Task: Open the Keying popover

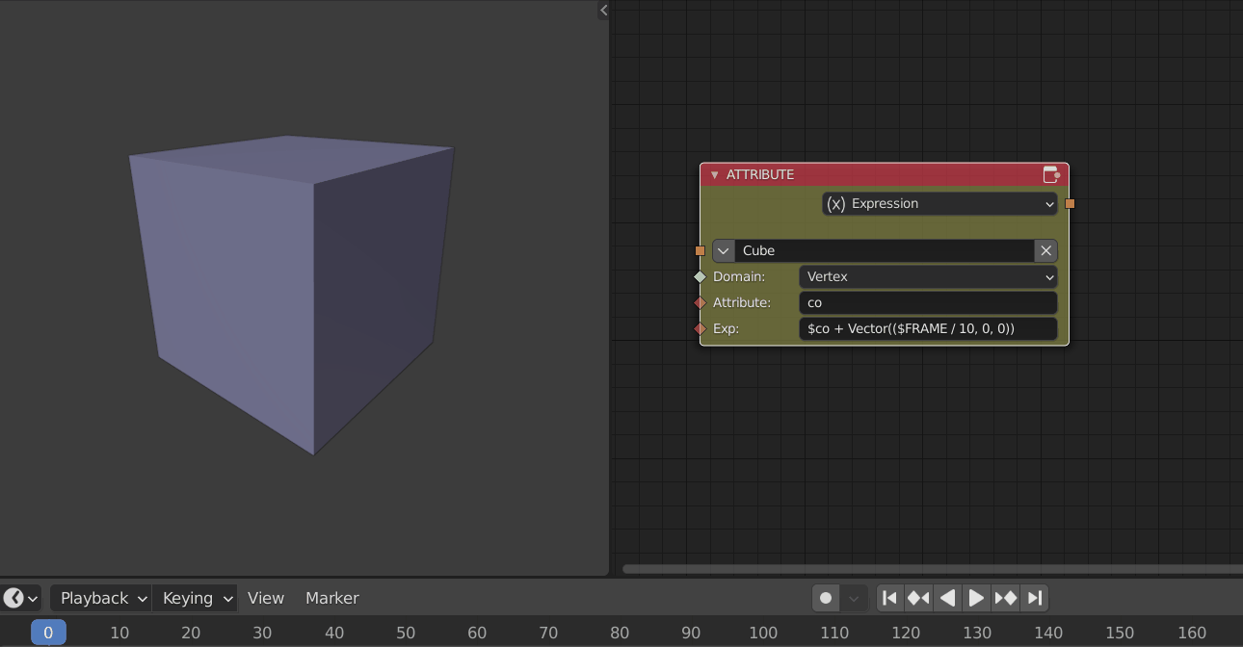Action: click(195, 598)
